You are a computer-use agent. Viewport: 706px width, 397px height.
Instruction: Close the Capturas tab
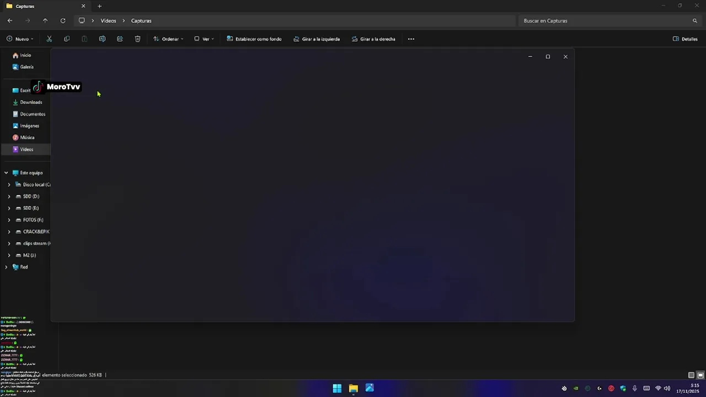pos(83,6)
